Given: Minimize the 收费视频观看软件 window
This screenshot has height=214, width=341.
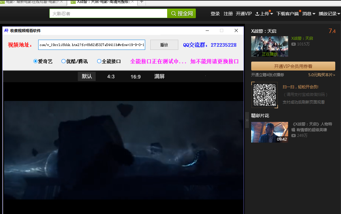Looking at the screenshot, I should (x=207, y=30).
